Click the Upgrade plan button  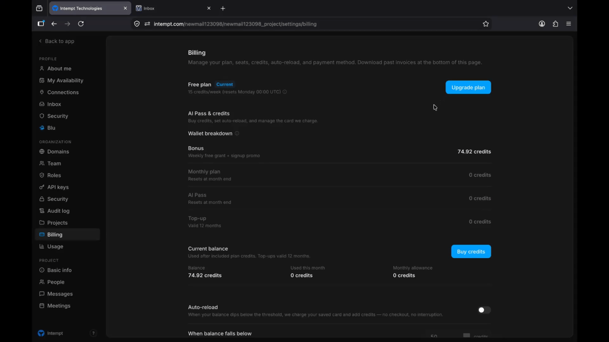[x=468, y=87]
